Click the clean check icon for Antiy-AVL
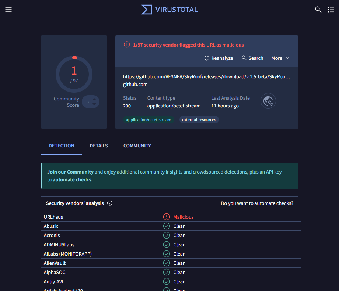The width and height of the screenshot is (339, 291). point(167,281)
